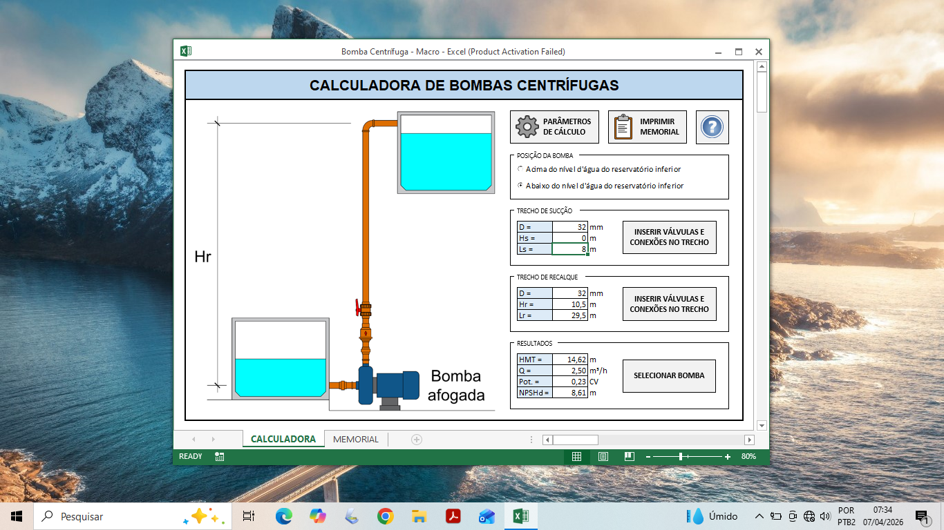Click the 'Bomba afogada' label

456,386
